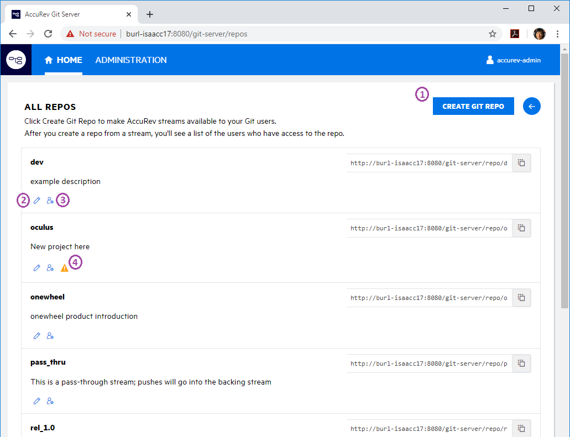Edit the oculus repo with pencil icon

click(x=37, y=268)
